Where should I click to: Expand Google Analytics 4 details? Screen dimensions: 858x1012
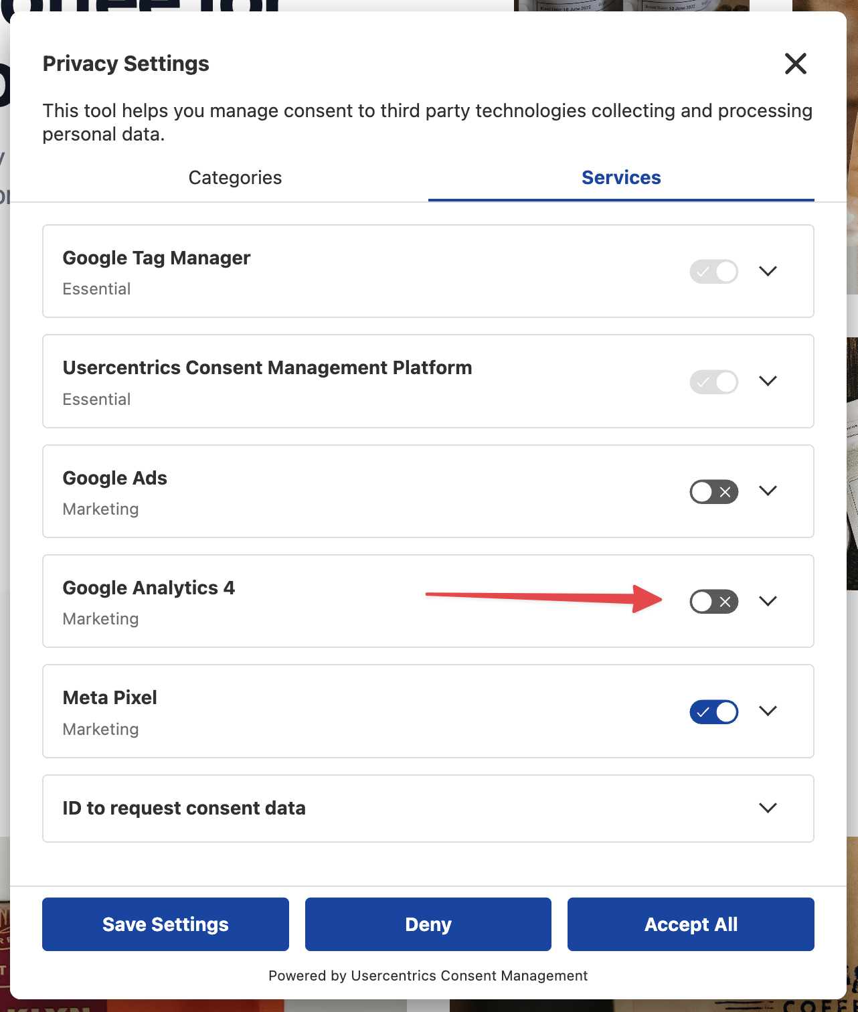coord(768,601)
